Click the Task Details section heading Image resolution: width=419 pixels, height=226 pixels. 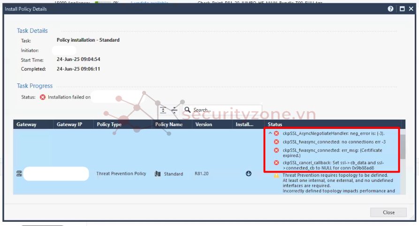tap(32, 31)
